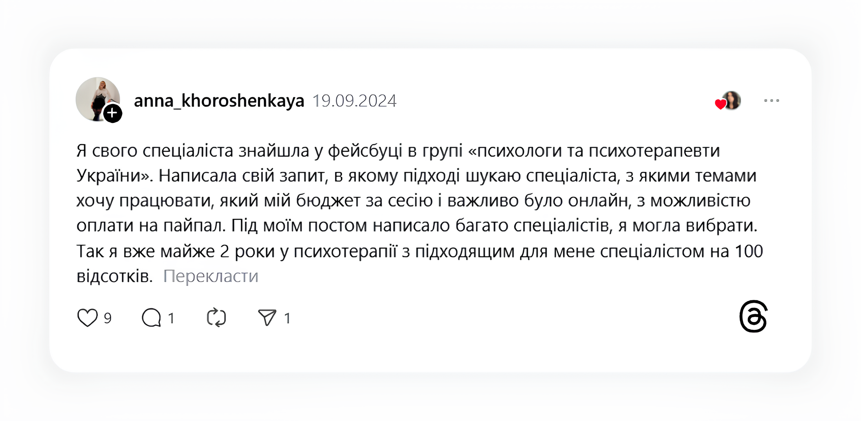Share the post via paper plane icon
The height and width of the screenshot is (421, 861).
[x=267, y=318]
